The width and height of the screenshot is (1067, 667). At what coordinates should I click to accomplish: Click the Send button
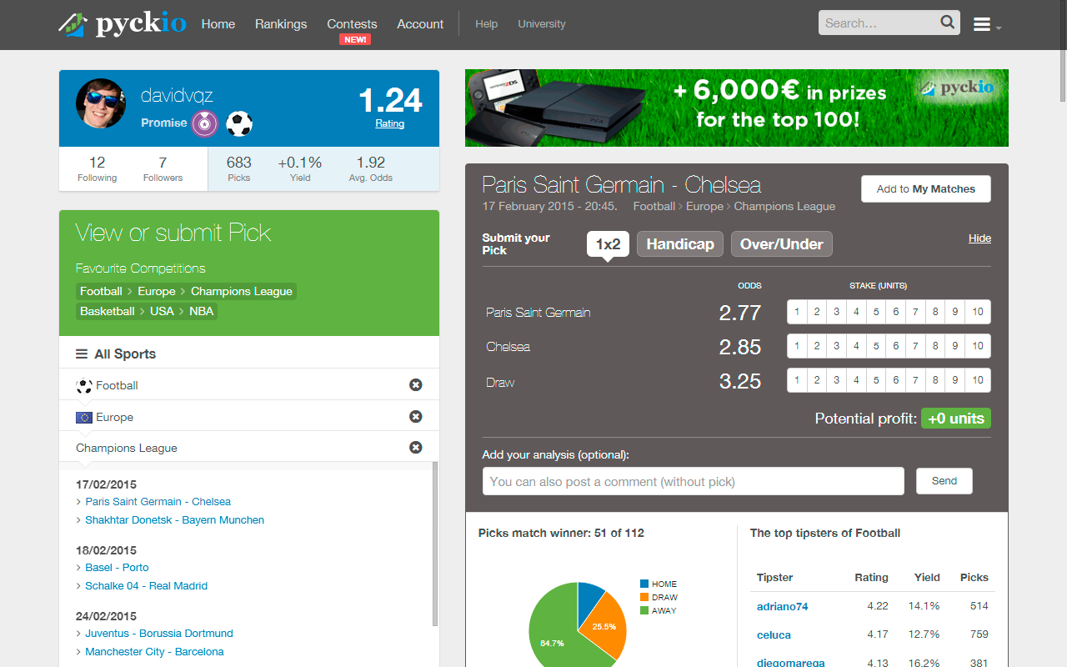(944, 481)
